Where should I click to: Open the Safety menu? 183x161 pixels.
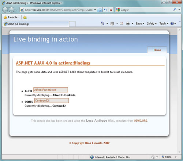(152, 24)
